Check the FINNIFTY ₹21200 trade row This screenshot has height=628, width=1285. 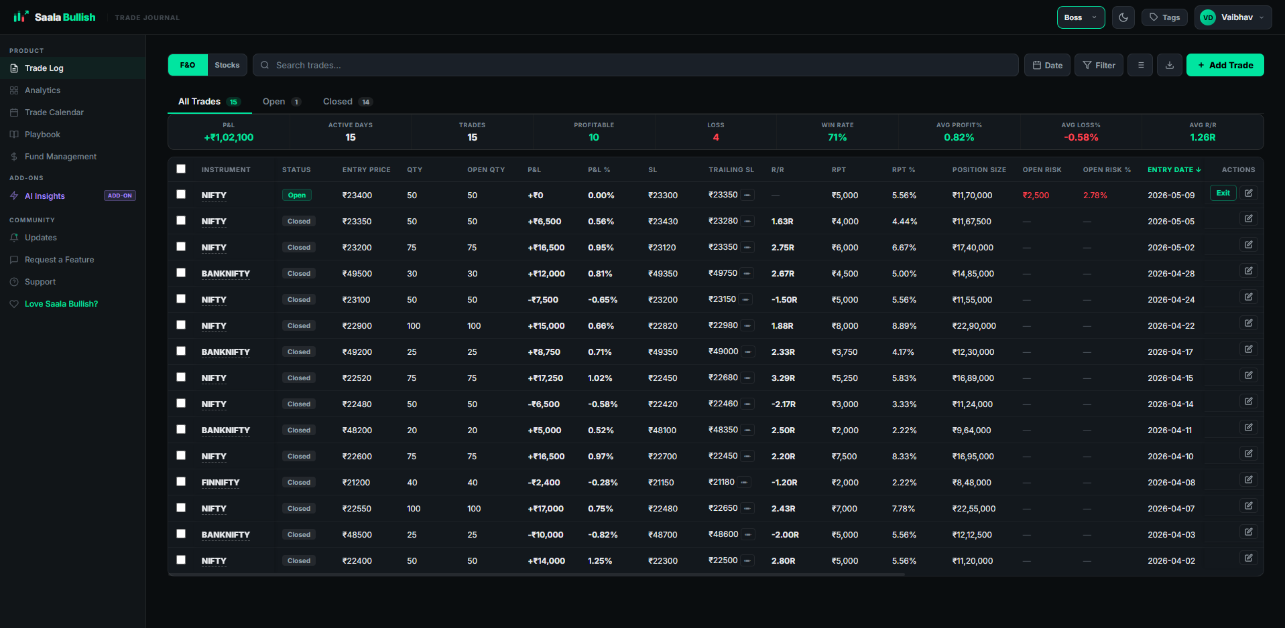(x=181, y=481)
